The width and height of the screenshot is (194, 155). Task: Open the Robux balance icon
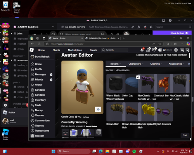point(160,50)
